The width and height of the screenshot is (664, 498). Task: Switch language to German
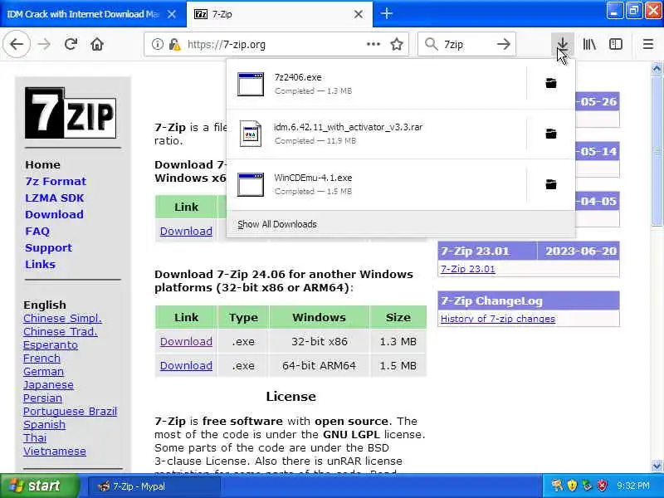(x=43, y=371)
